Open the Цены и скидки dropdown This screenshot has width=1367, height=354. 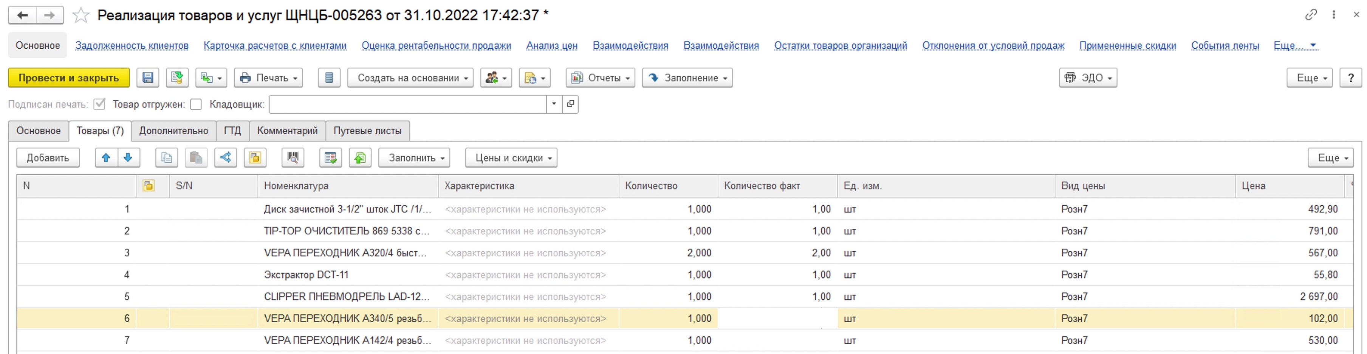click(x=511, y=158)
